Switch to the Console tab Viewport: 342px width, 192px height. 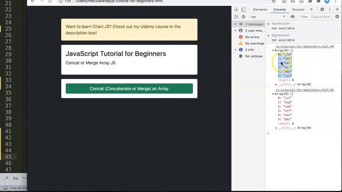click(x=279, y=10)
